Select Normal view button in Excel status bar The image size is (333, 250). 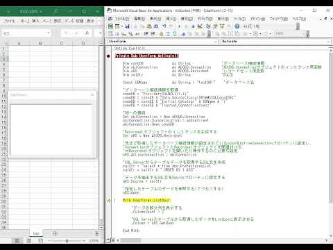point(17,241)
